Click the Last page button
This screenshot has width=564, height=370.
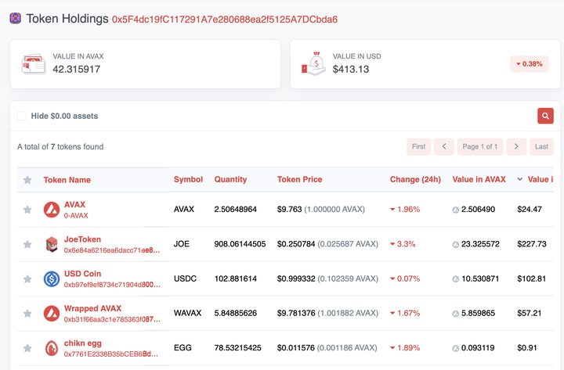pos(541,146)
